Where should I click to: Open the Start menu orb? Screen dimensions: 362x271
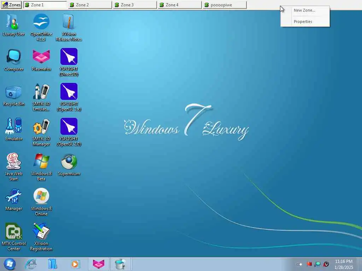click(x=10, y=264)
